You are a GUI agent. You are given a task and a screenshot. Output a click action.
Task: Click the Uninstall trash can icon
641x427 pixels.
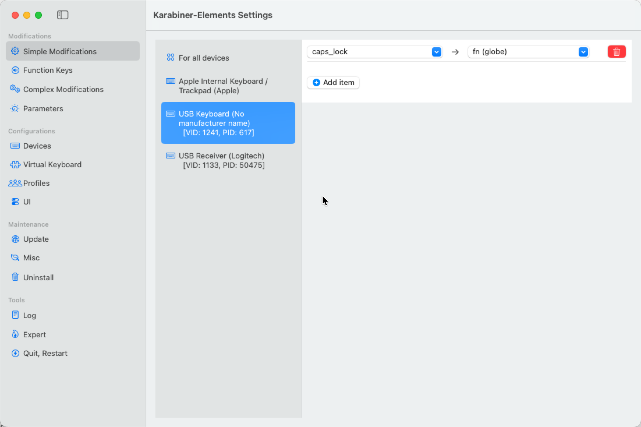coord(15,277)
